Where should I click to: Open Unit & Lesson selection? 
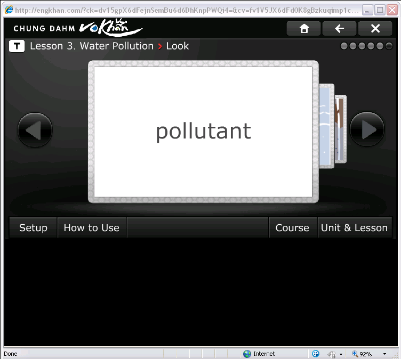coord(355,227)
